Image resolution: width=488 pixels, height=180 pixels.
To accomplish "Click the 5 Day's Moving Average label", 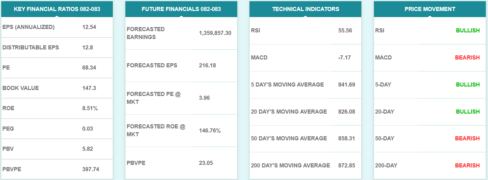I will (287, 85).
